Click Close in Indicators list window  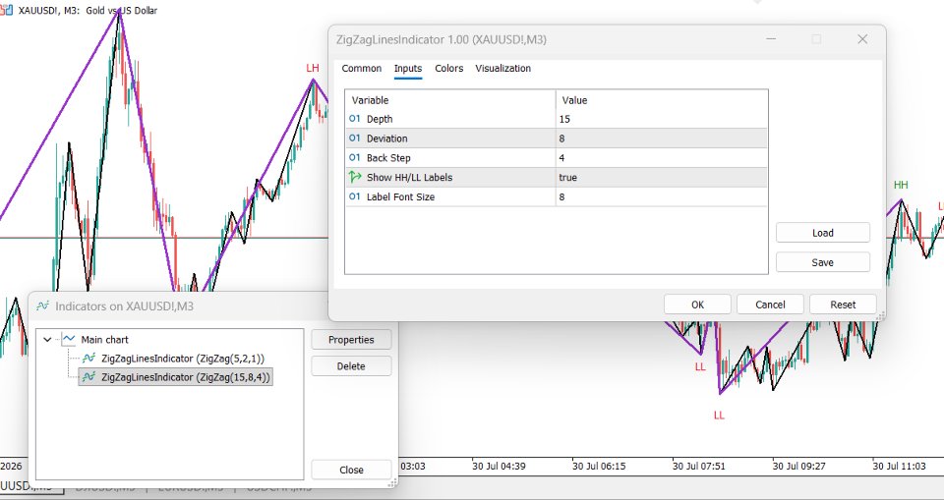[x=351, y=470]
